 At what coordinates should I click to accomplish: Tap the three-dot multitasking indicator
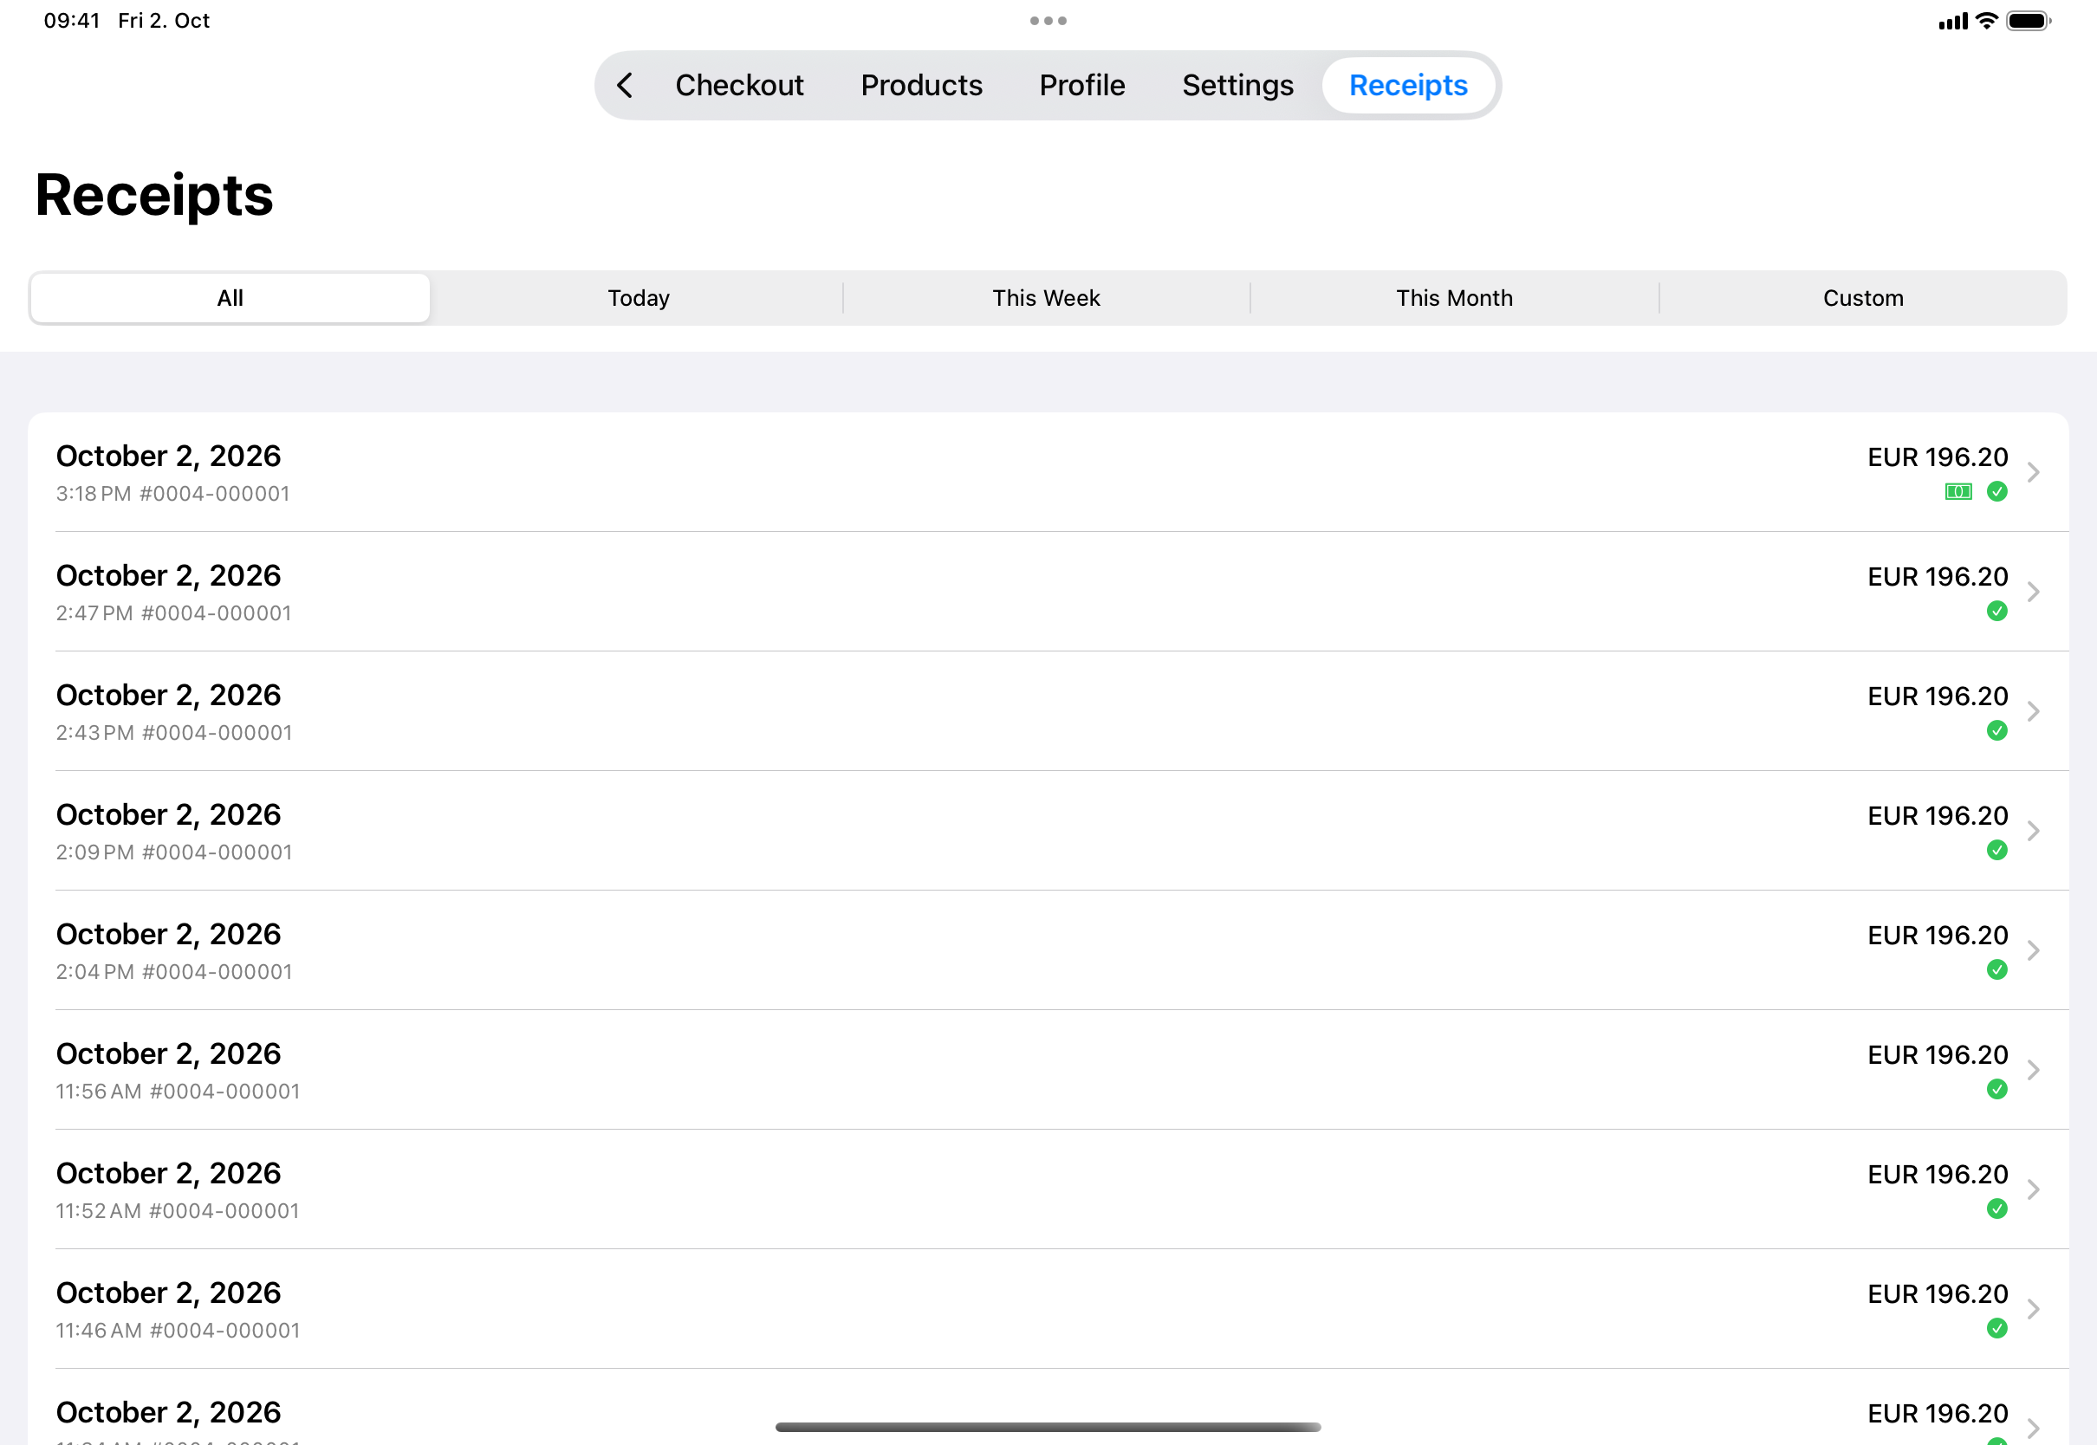[1048, 21]
